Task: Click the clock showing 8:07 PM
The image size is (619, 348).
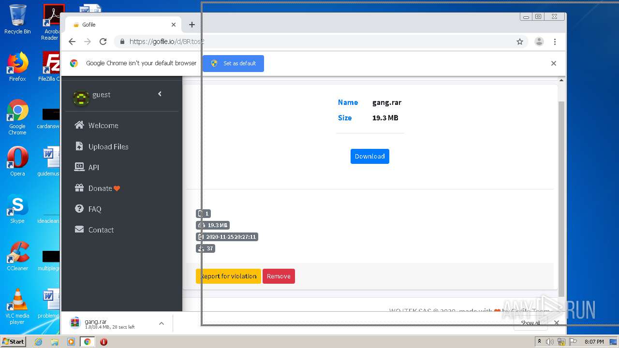Action: (x=594, y=342)
